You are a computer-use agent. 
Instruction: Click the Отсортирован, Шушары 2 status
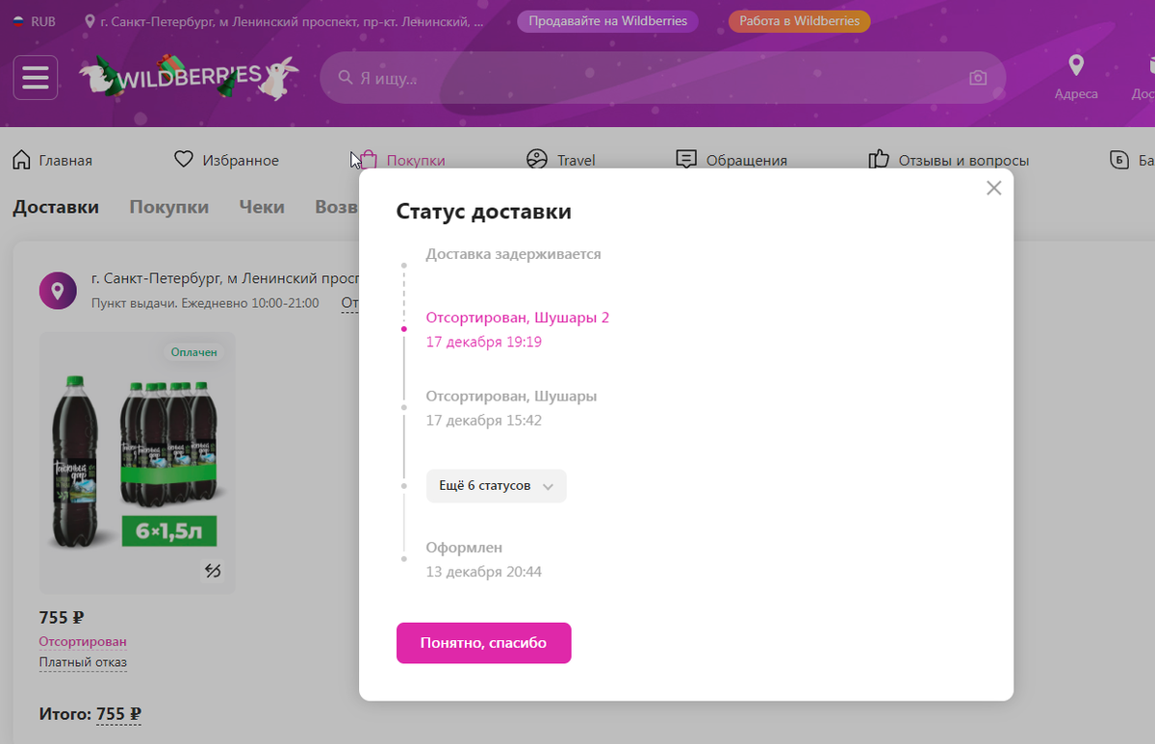pyautogui.click(x=518, y=318)
